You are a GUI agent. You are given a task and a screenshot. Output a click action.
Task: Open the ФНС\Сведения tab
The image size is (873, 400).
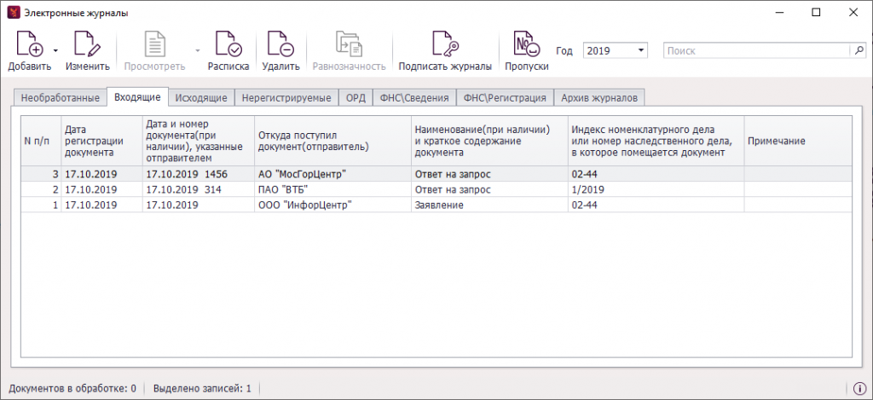coord(414,98)
